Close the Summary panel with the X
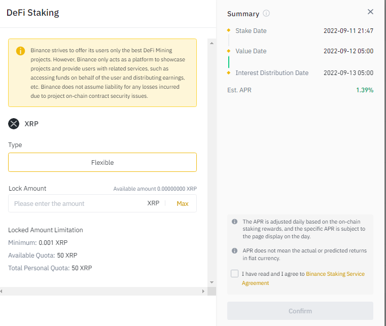Viewport: 386px width, 326px height. pyautogui.click(x=370, y=12)
